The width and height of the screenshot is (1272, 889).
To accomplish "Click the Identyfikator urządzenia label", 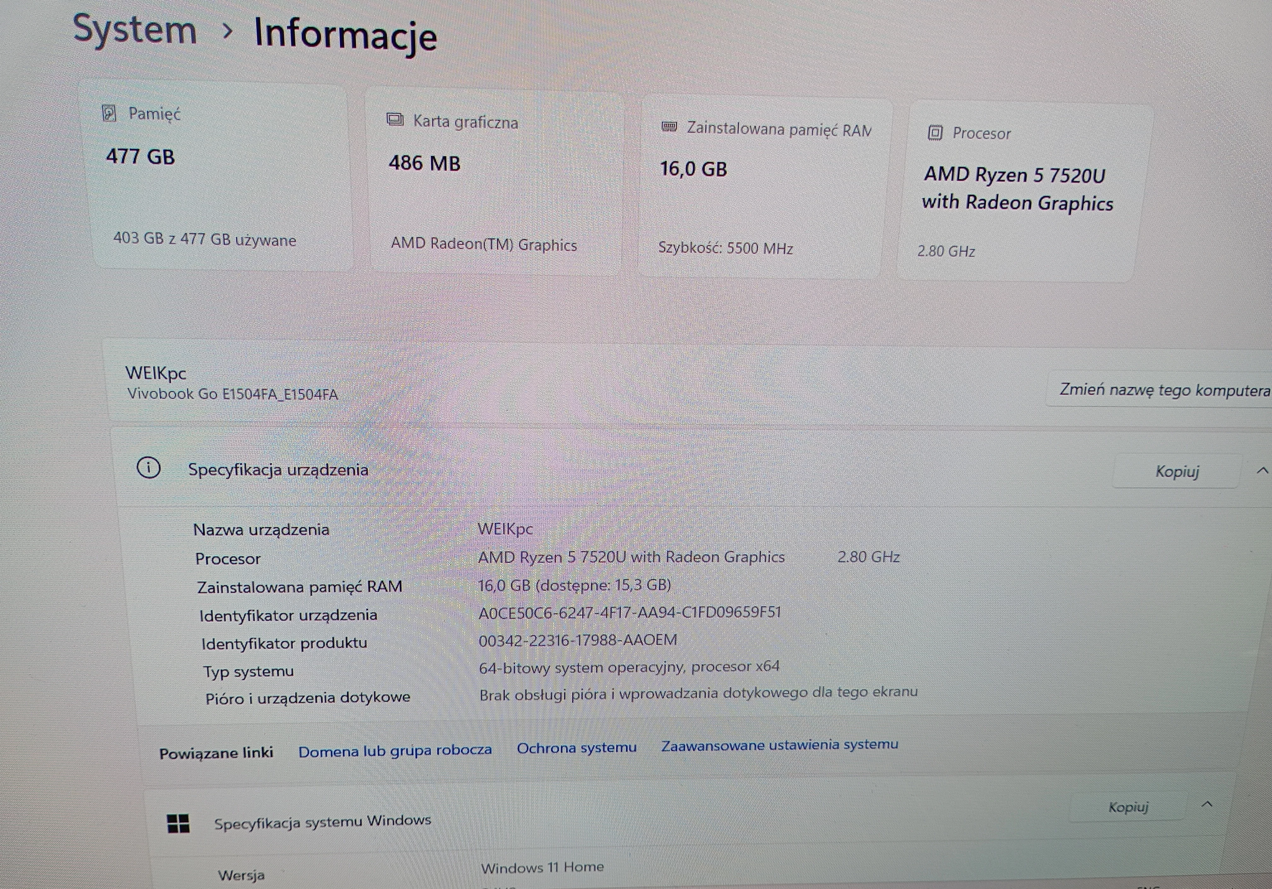I will pyautogui.click(x=288, y=615).
